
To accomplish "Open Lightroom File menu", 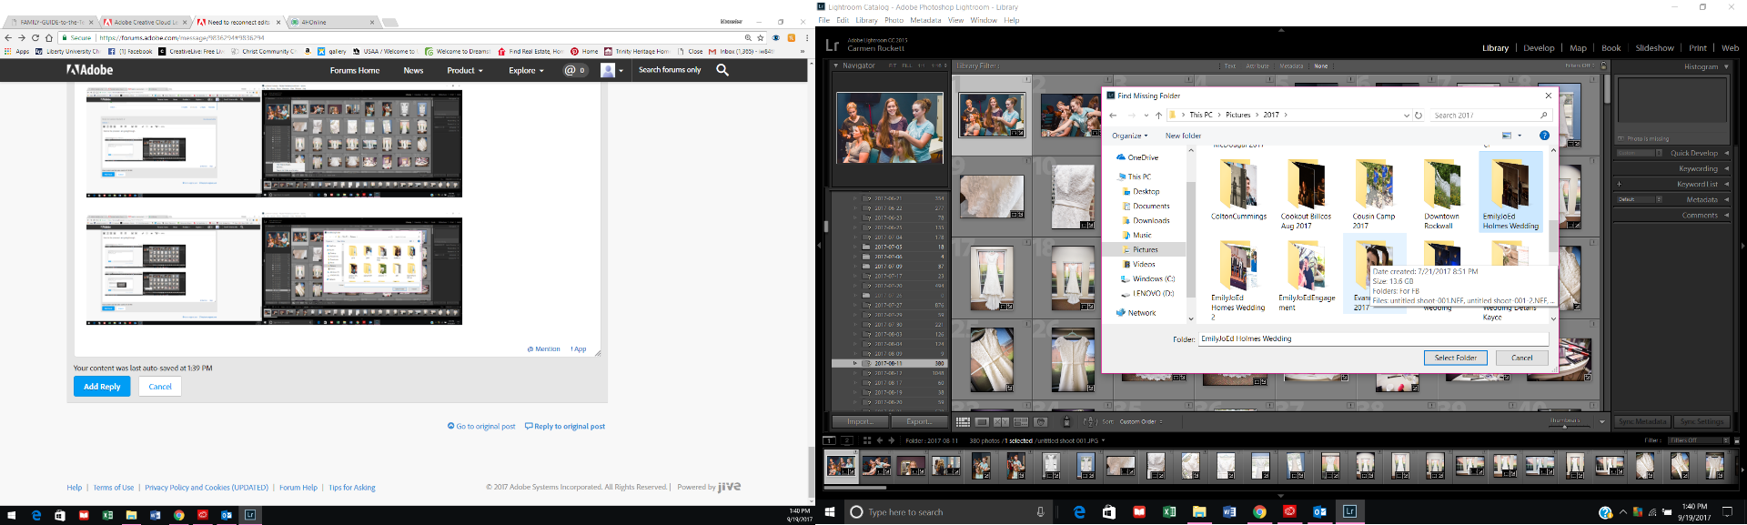I will point(823,20).
